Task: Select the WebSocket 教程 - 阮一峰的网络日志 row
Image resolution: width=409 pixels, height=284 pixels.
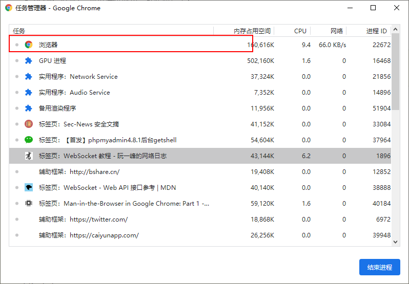Action: click(200, 156)
